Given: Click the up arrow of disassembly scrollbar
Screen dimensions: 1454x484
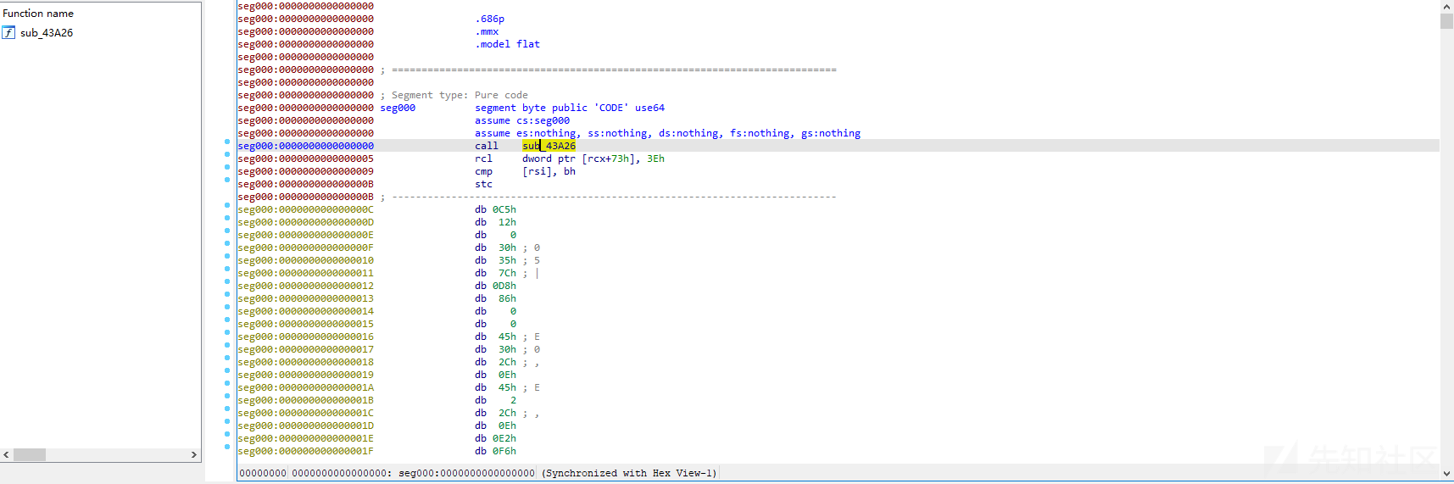Looking at the screenshot, I should 1446,7.
